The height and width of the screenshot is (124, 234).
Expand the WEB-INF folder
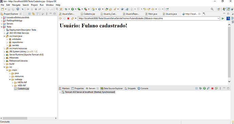point(13,85)
